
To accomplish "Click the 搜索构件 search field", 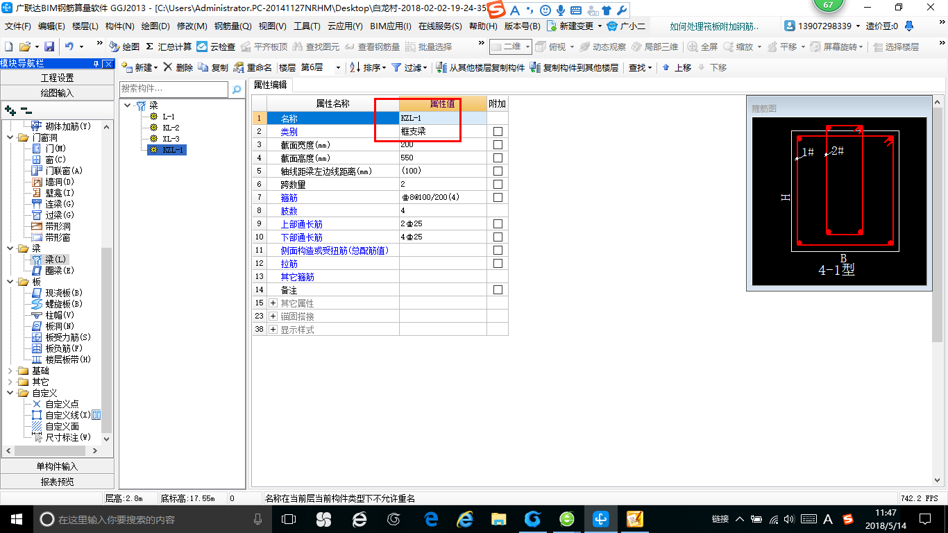I will [x=173, y=89].
